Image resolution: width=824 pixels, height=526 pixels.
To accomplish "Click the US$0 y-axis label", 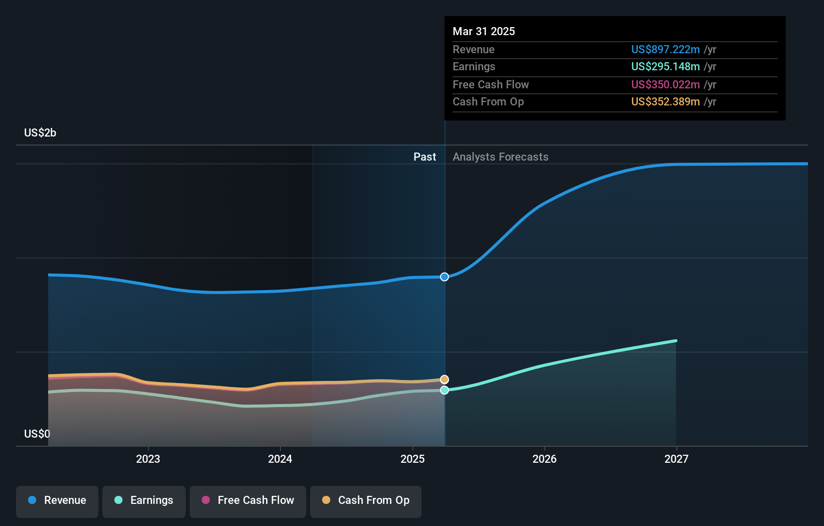I will (x=37, y=434).
